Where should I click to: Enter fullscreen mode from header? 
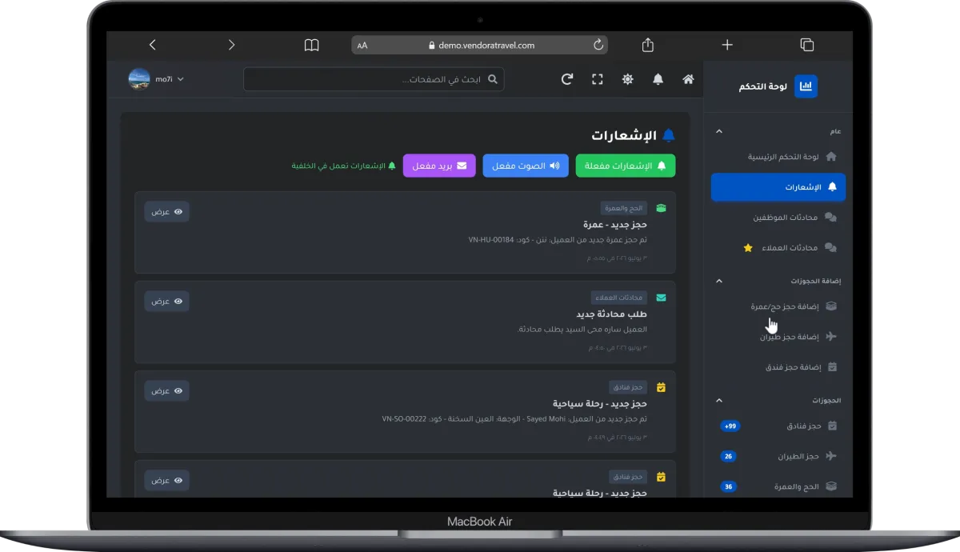click(x=597, y=79)
